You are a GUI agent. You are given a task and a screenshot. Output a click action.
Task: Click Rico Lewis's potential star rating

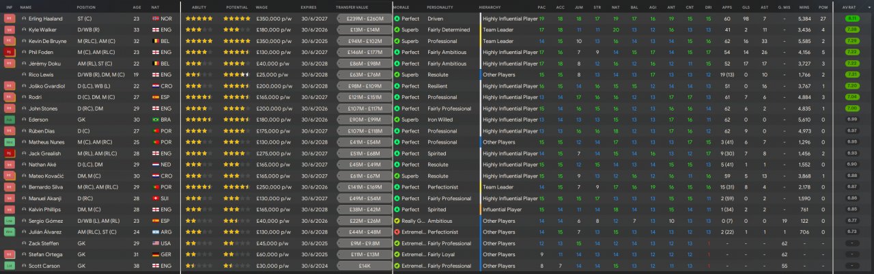click(236, 74)
